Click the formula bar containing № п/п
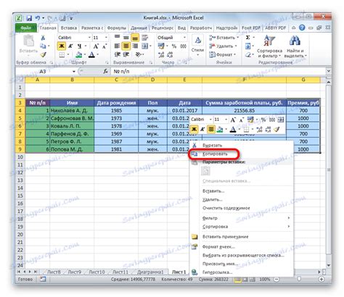 (218, 71)
